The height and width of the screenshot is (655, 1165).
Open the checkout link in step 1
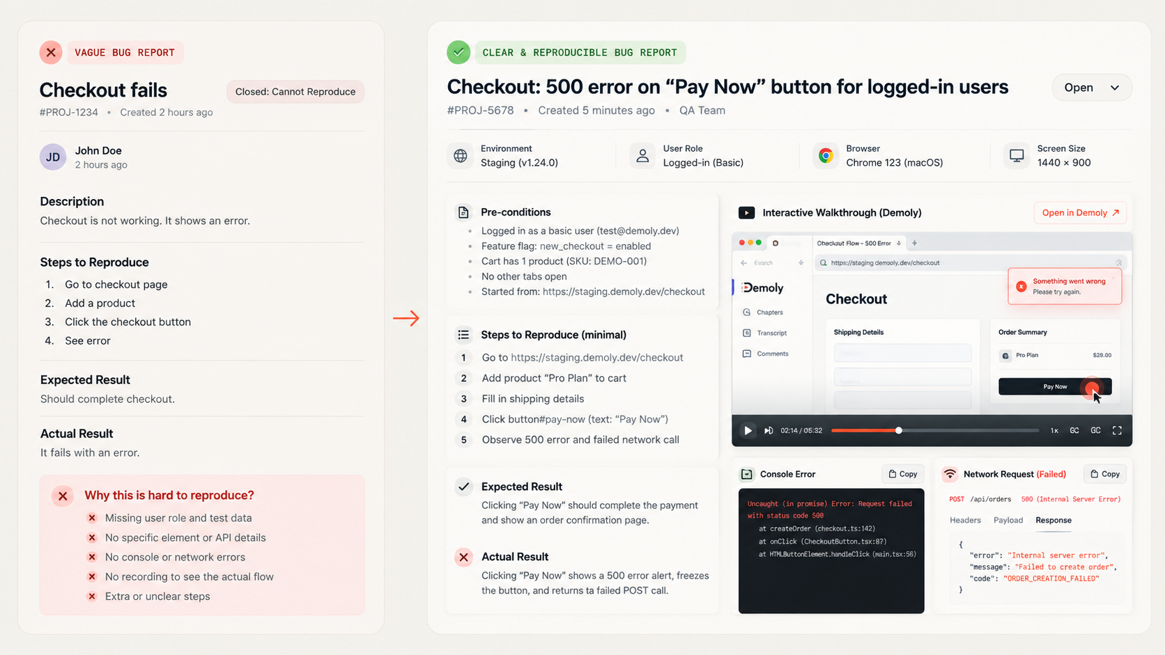597,358
